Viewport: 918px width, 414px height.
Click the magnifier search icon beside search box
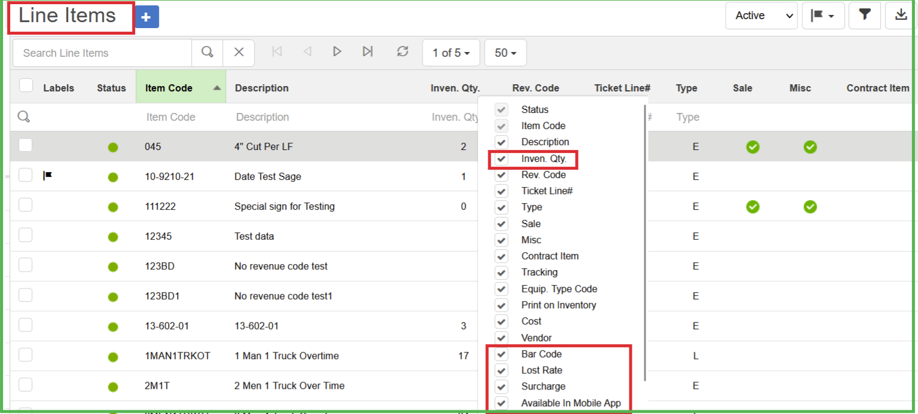(x=207, y=53)
